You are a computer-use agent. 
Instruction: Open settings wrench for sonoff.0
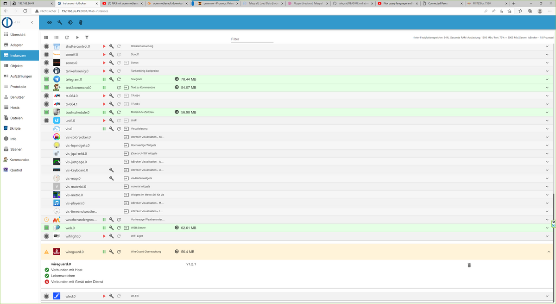click(x=111, y=54)
